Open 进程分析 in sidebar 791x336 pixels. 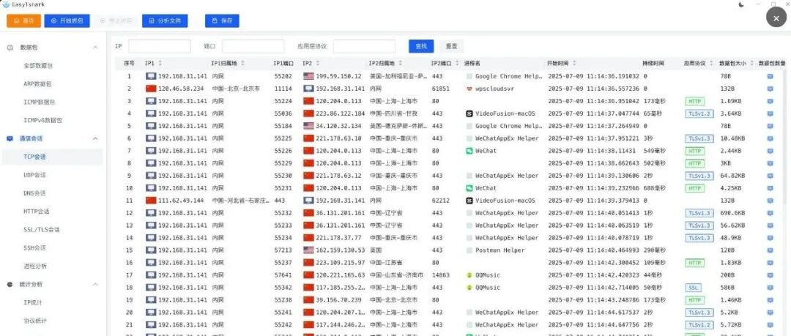35,266
